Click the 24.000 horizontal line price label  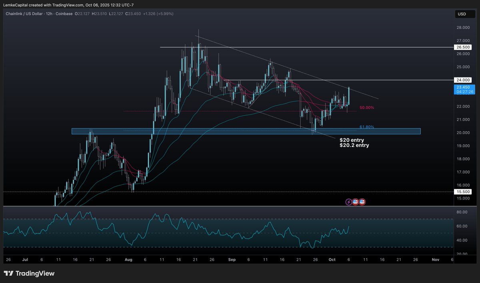pos(463,80)
